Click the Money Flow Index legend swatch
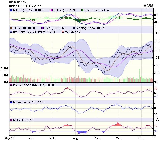Screen dimensions: 161x141 [x=11, y=85]
